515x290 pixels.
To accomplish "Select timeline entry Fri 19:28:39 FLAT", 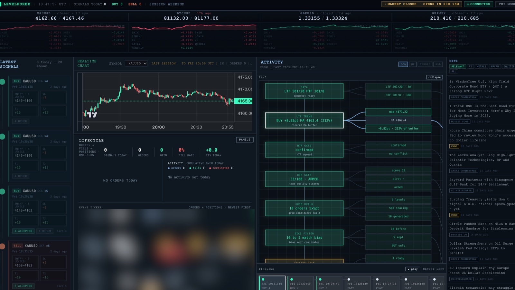I will click(358, 283).
